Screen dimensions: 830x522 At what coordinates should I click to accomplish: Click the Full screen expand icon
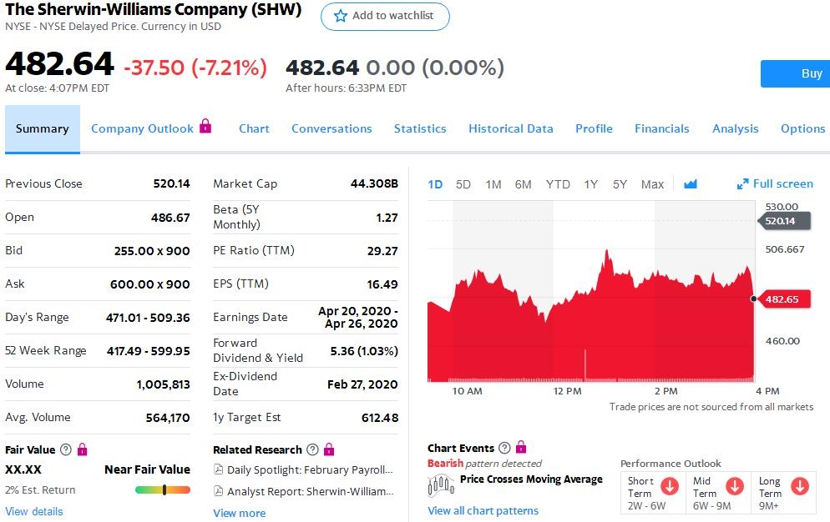coord(742,184)
